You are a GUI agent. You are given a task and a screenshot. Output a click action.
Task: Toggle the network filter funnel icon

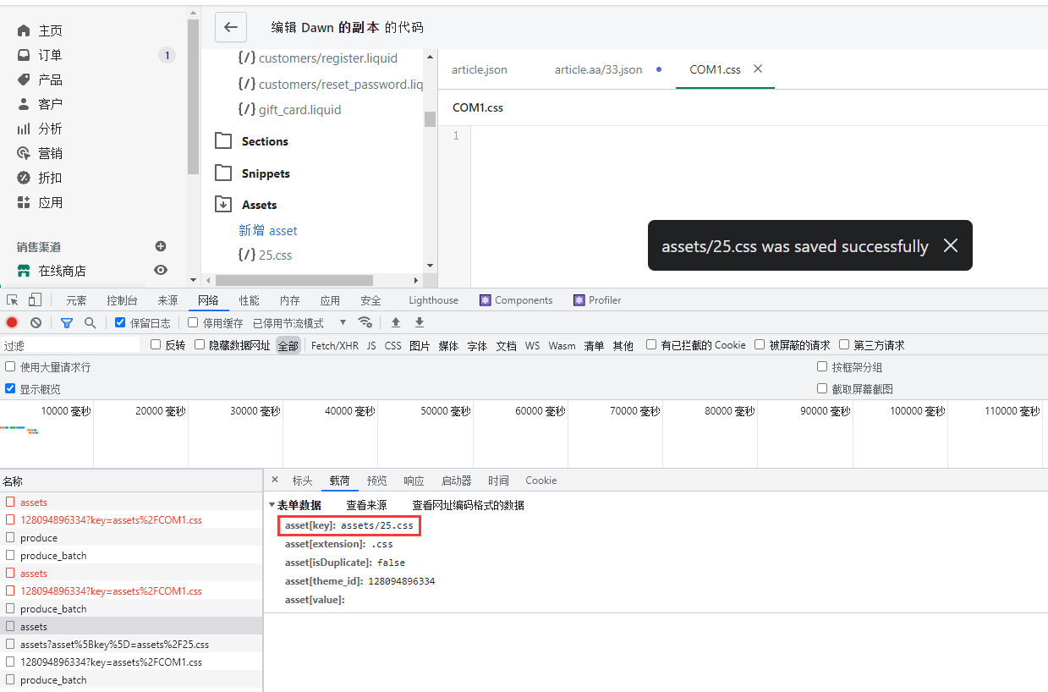(x=67, y=322)
